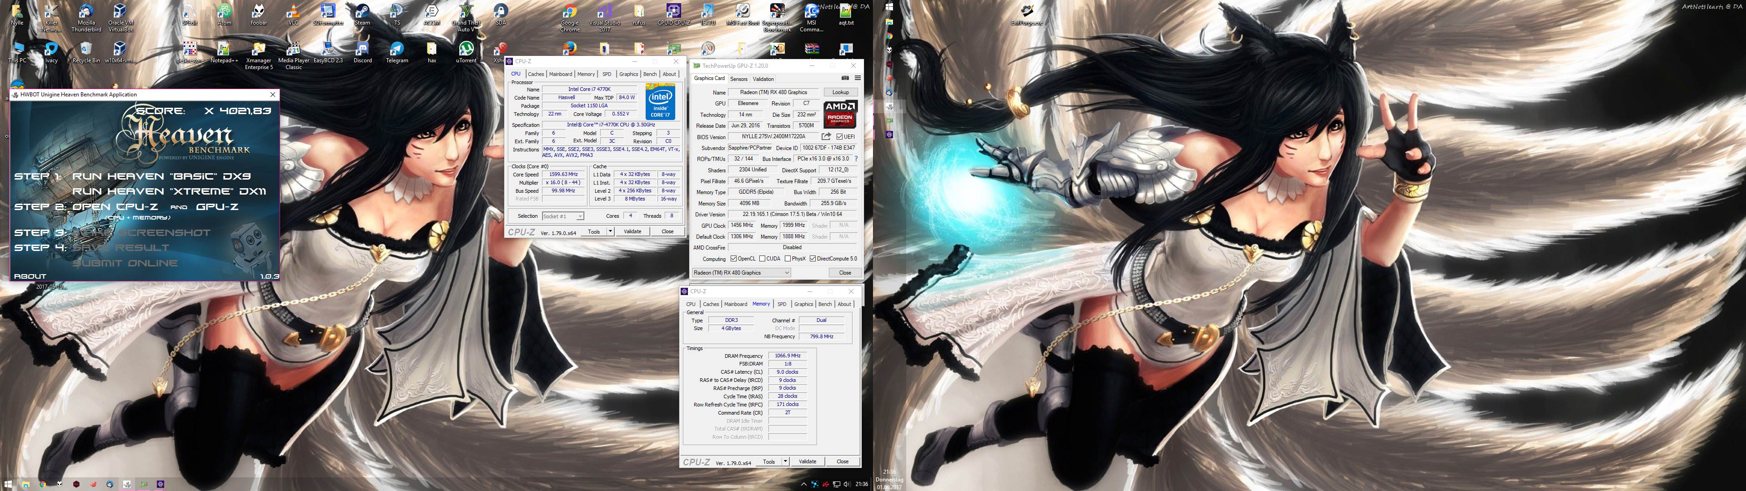
Task: Toggle the UEFI checkbox in GPU-Z
Action: click(x=840, y=136)
